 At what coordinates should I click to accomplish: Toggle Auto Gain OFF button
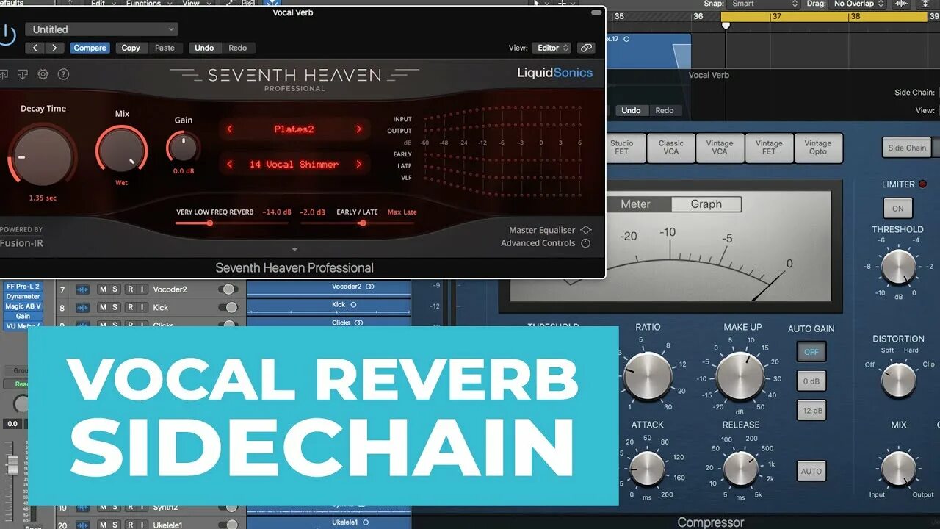[811, 352]
